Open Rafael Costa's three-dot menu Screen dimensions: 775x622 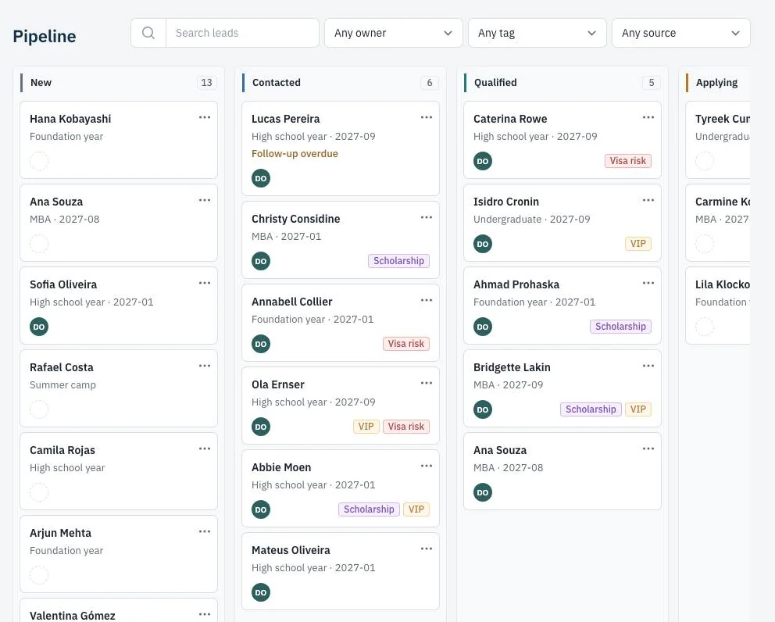[x=205, y=366]
